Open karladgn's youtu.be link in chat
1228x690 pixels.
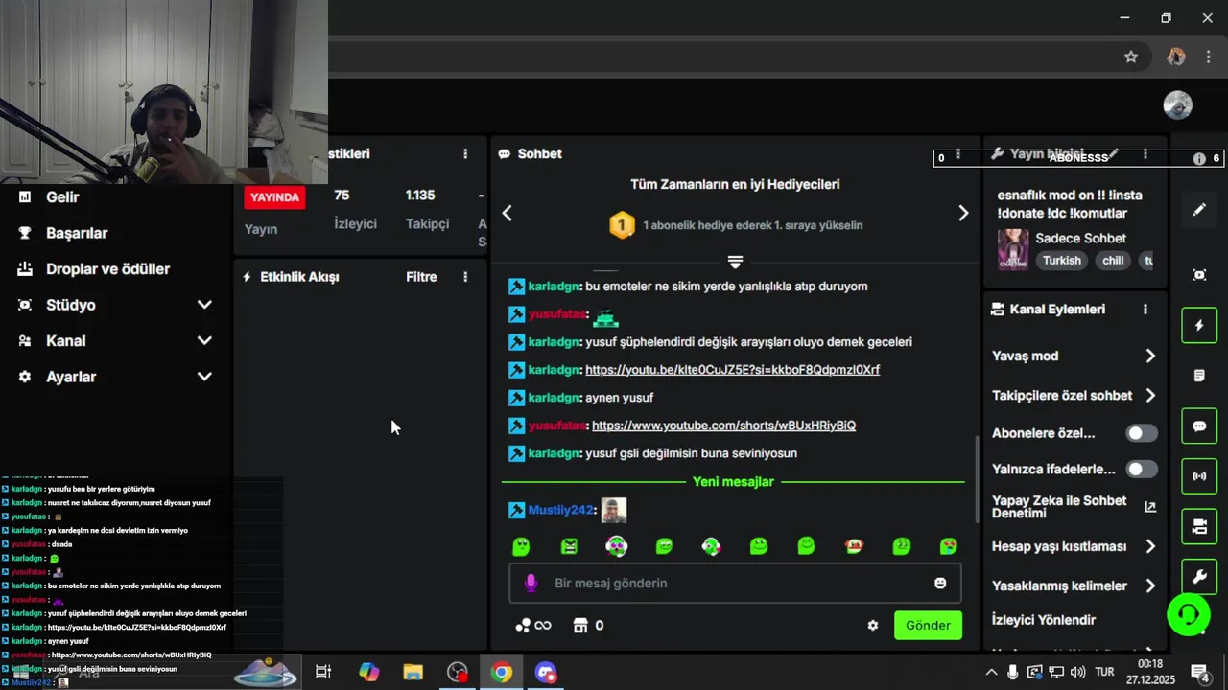(732, 370)
